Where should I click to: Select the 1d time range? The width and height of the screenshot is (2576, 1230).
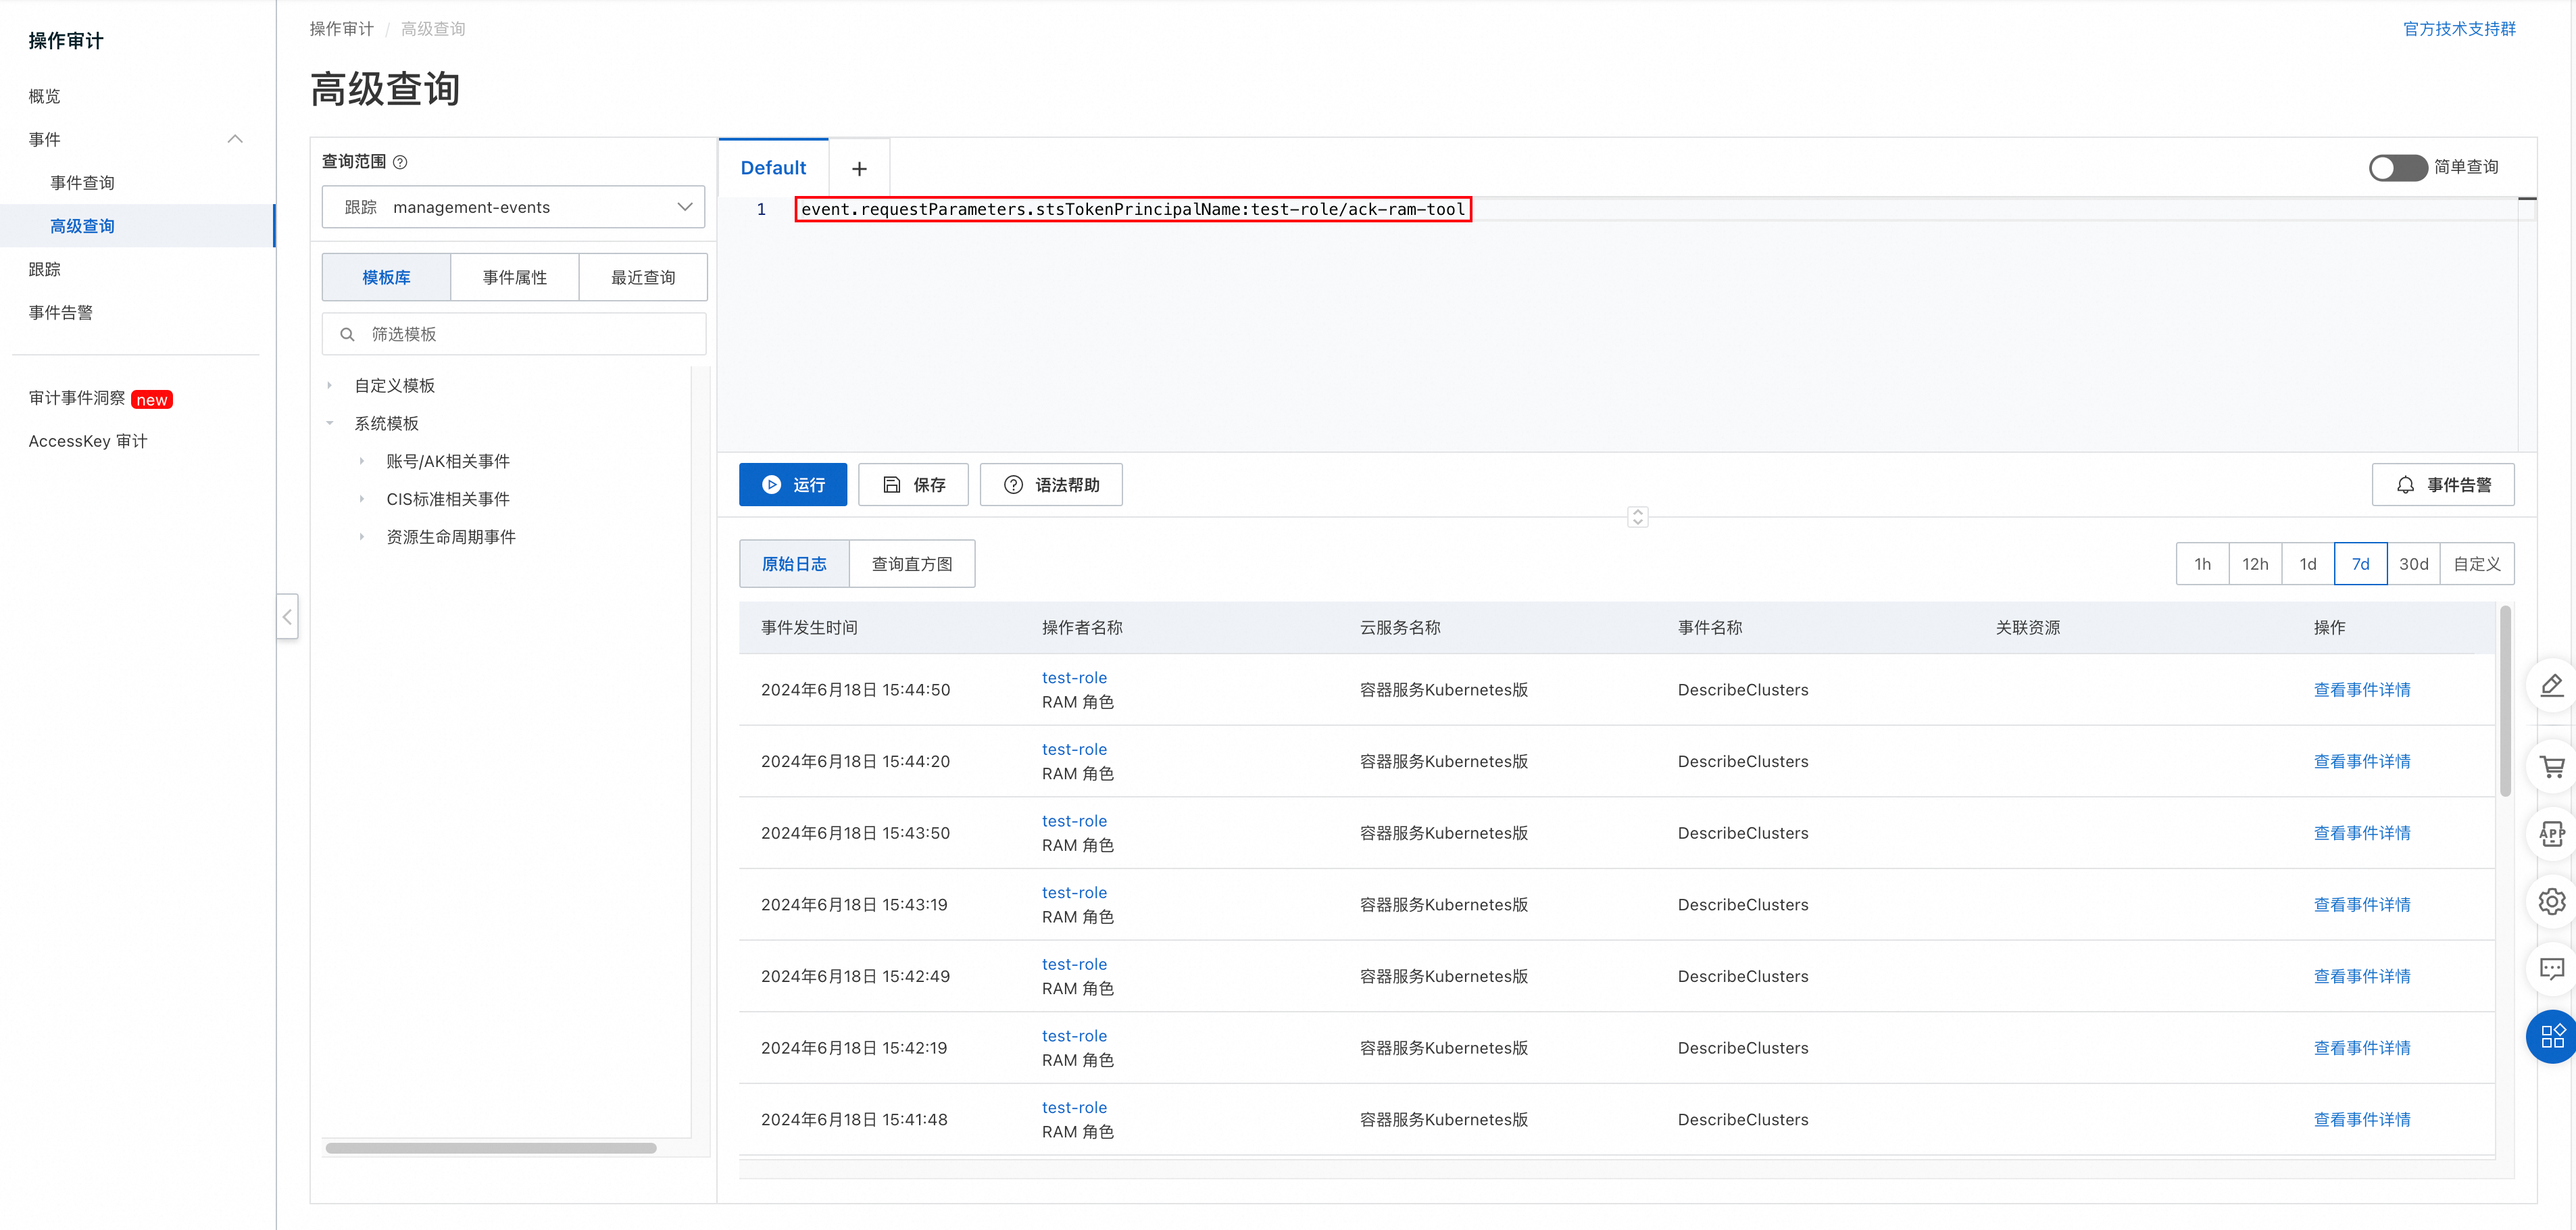tap(2308, 564)
